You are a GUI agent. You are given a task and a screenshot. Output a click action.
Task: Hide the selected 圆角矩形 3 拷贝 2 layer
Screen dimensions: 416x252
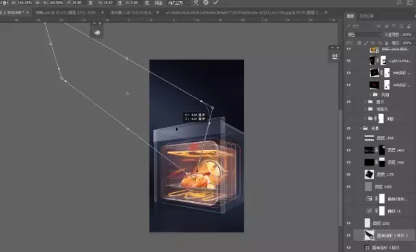349,235
